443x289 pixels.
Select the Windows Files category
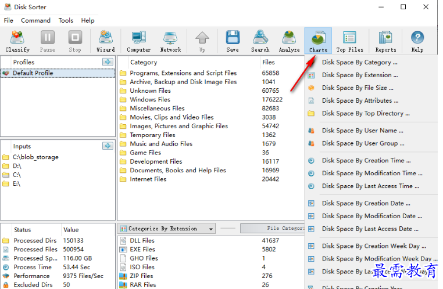[211, 100]
